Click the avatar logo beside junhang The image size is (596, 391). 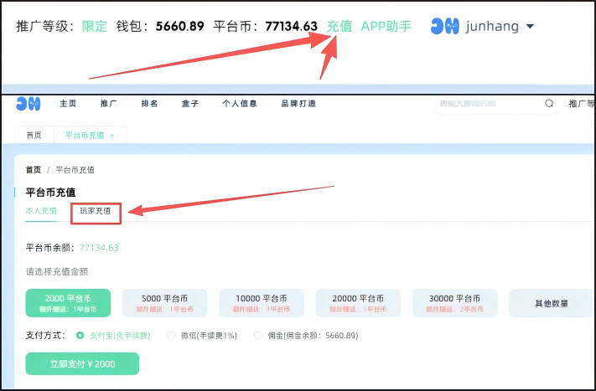pyautogui.click(x=444, y=26)
